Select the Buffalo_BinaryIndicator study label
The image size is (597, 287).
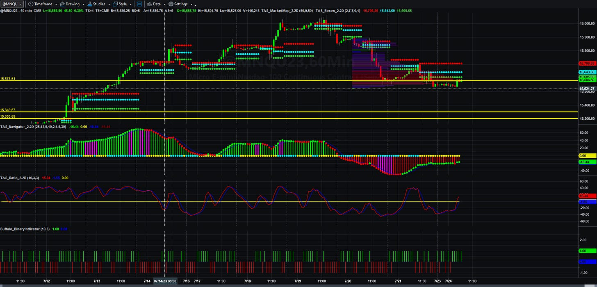pos(20,229)
